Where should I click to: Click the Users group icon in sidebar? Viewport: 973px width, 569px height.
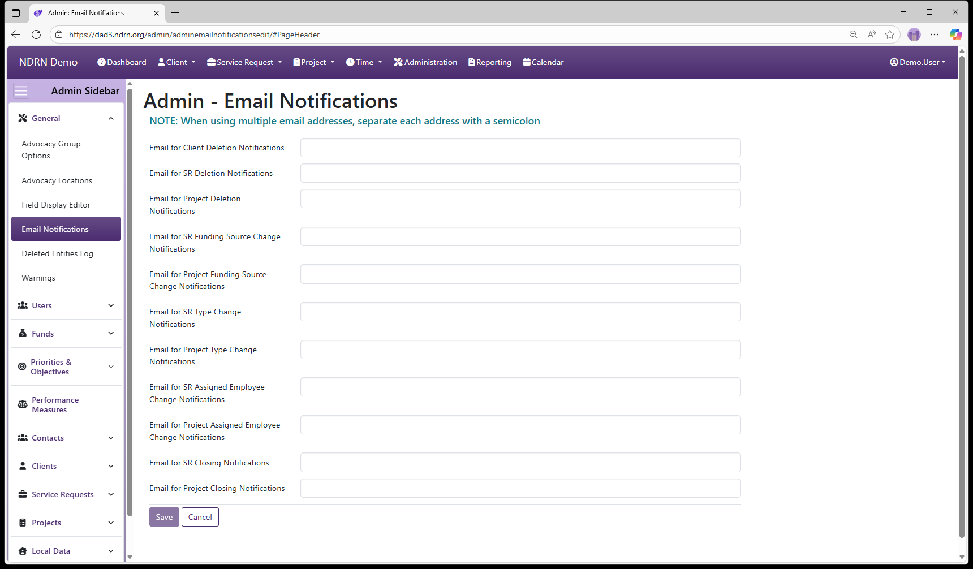tap(23, 305)
